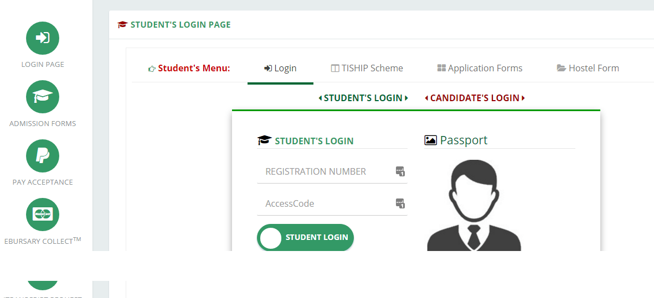Click the partially visible bottom sidebar circle icon
The height and width of the screenshot is (298, 654).
point(43,285)
